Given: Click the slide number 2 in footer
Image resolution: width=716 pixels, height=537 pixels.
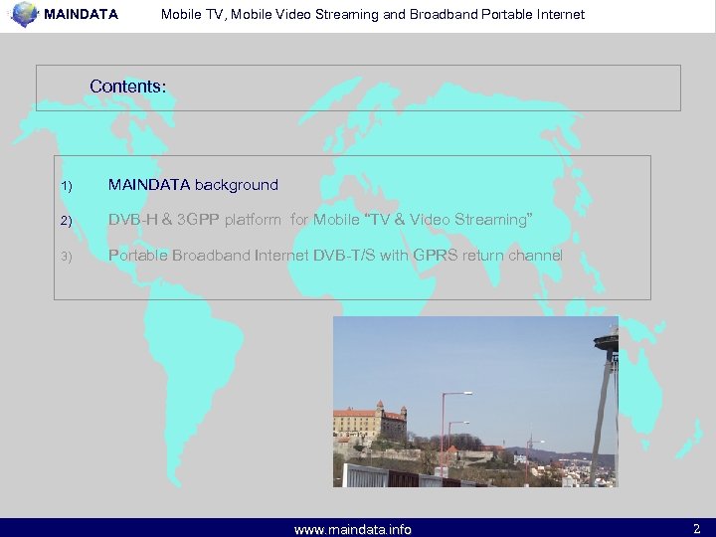Looking at the screenshot, I should point(696,529).
